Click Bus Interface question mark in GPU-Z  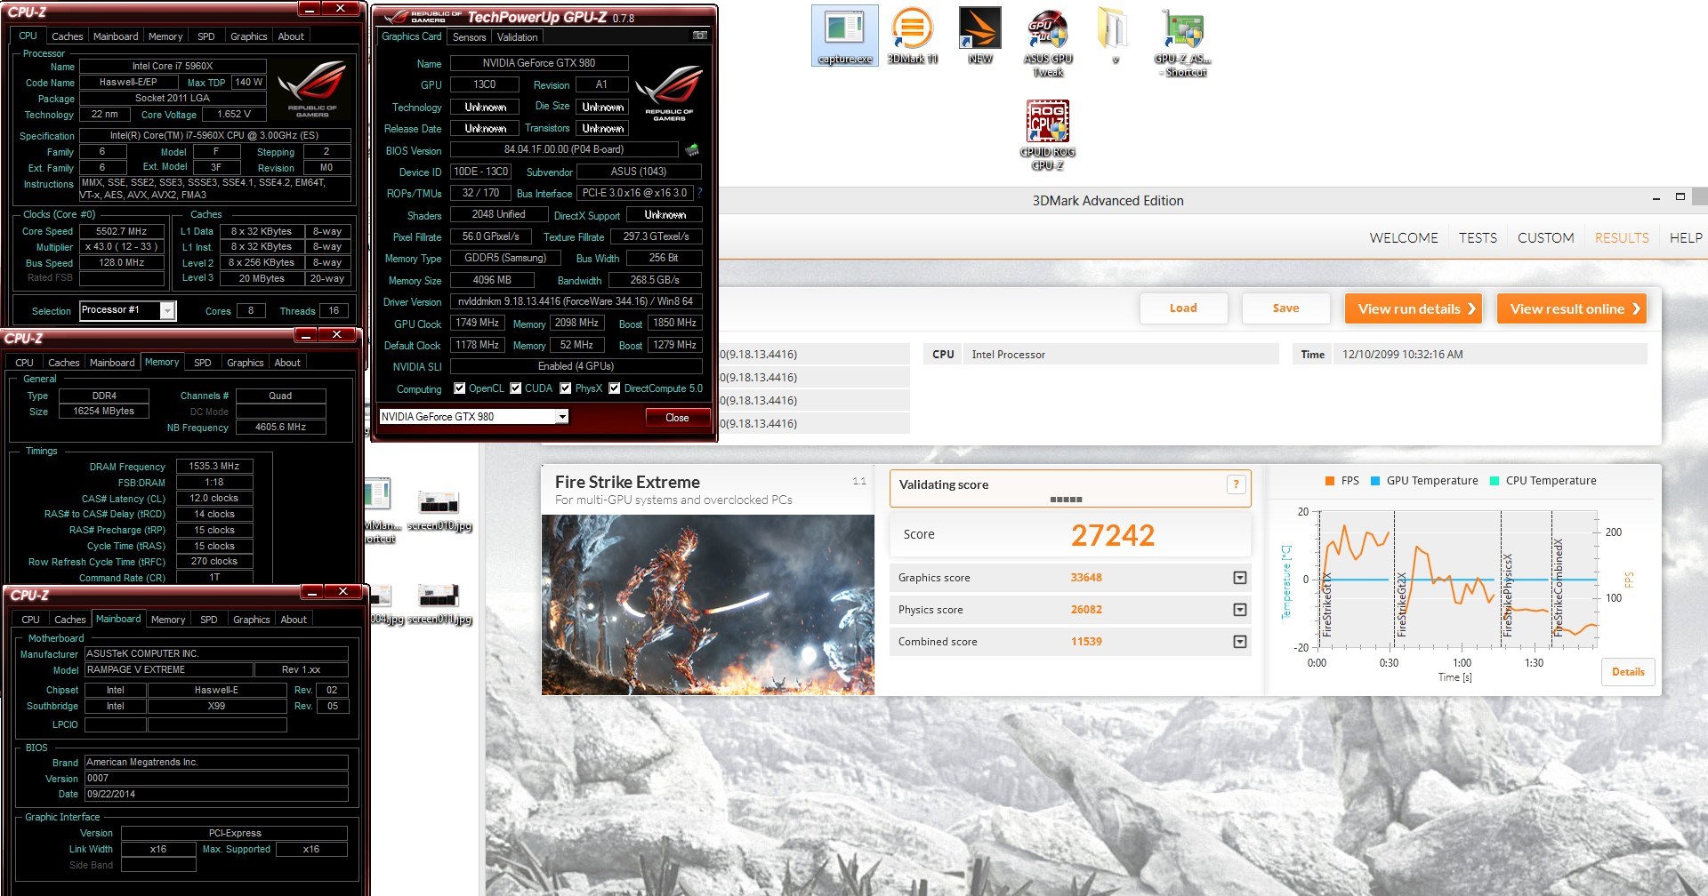tap(699, 193)
